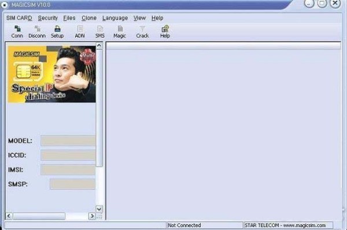Maximize the MAGICSIM window
The image size is (347, 230).
pos(322,3)
